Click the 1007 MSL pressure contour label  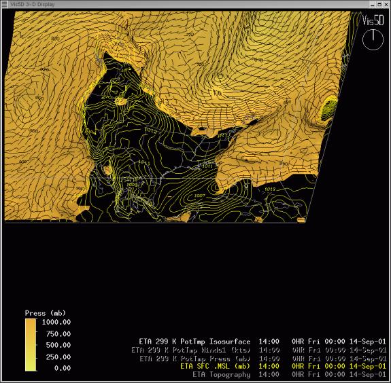coord(199,196)
